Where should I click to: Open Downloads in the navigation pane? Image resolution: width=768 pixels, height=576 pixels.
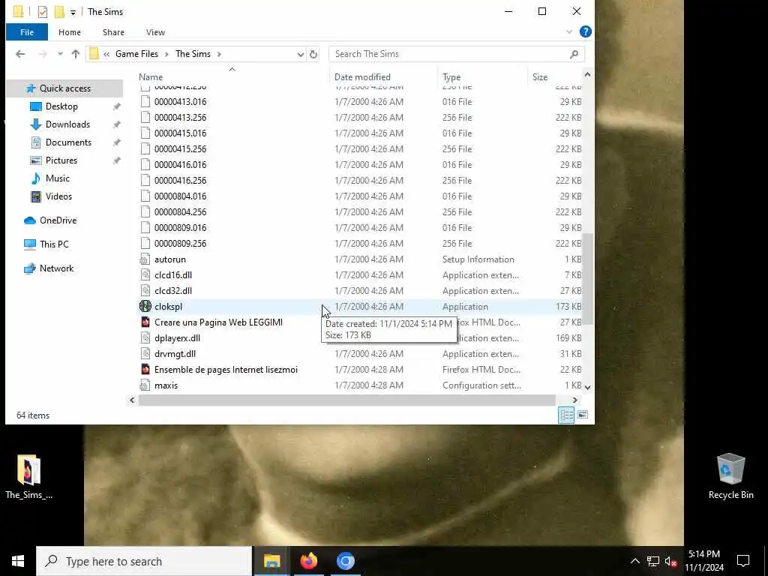pyautogui.click(x=67, y=124)
